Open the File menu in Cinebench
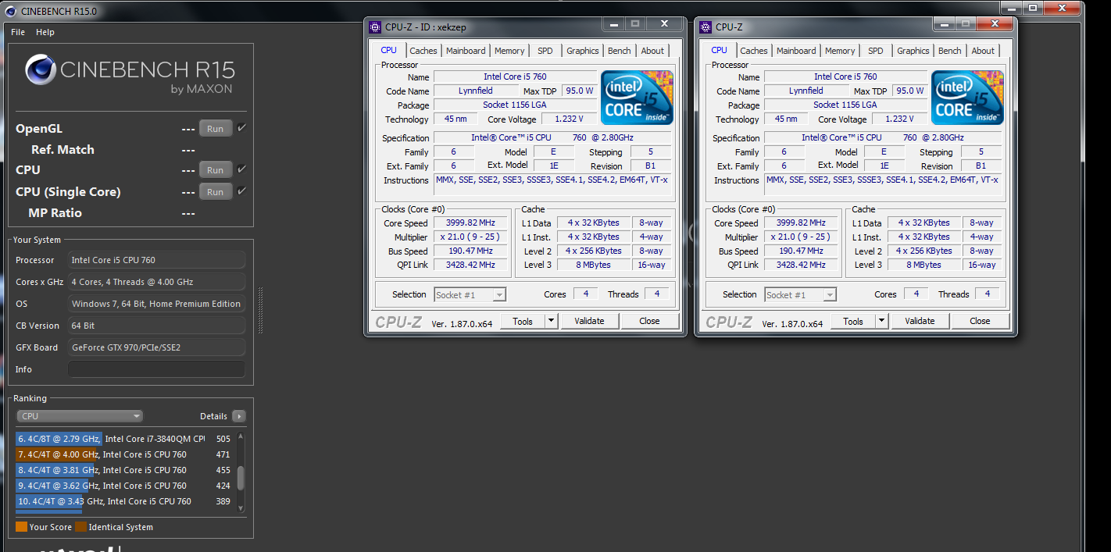 tap(18, 32)
